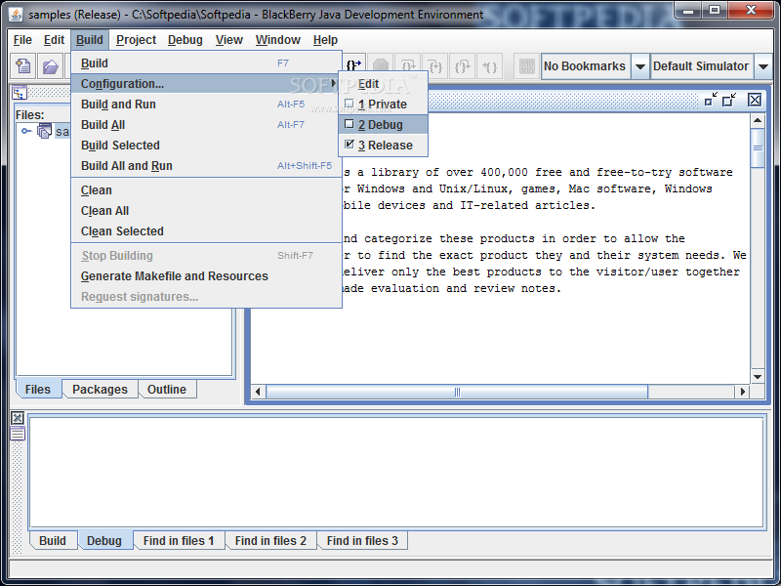Choose Build F7 menu entry
This screenshot has width=781, height=586.
(x=206, y=63)
